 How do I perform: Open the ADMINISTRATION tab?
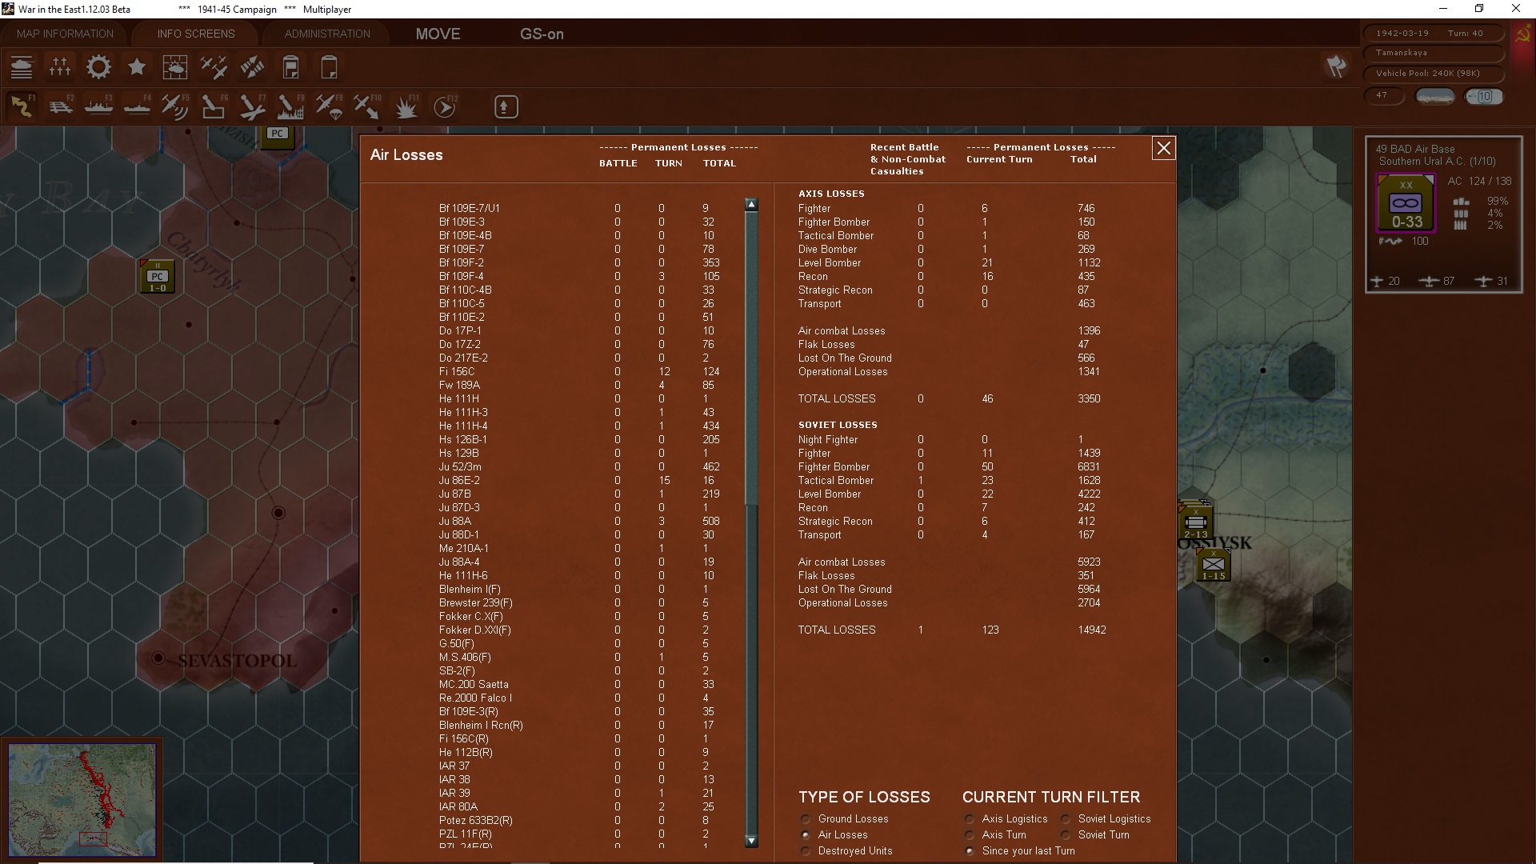327,34
